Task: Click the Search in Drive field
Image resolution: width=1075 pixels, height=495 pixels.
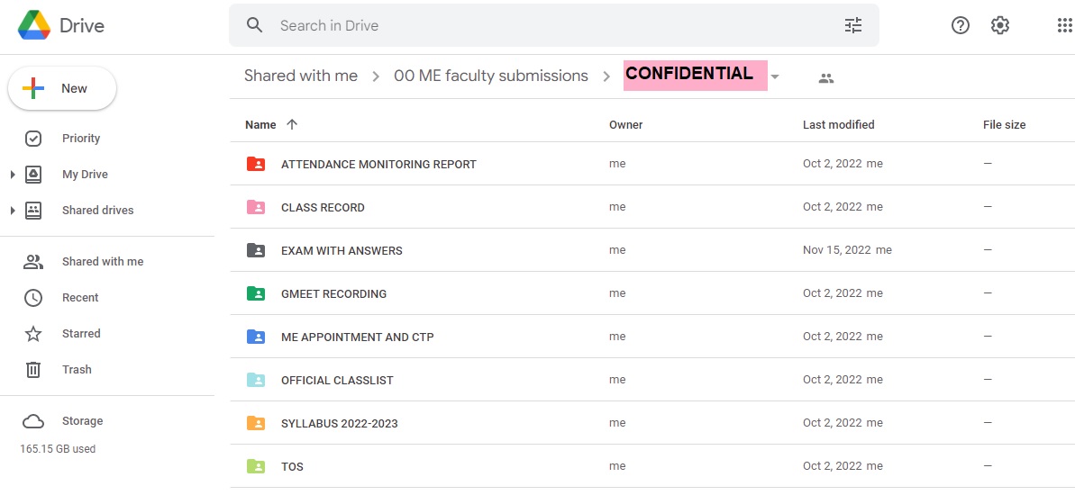Action: click(541, 25)
